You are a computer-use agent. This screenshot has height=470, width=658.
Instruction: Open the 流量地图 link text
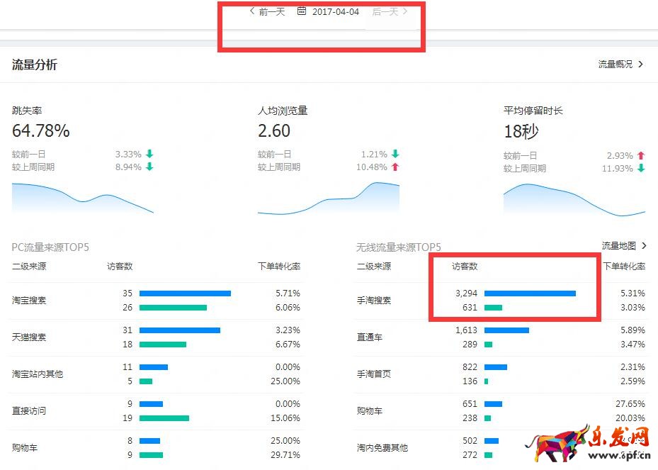click(x=618, y=246)
